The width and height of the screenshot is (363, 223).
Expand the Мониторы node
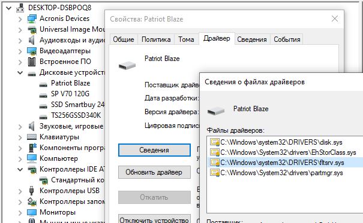click(20, 212)
